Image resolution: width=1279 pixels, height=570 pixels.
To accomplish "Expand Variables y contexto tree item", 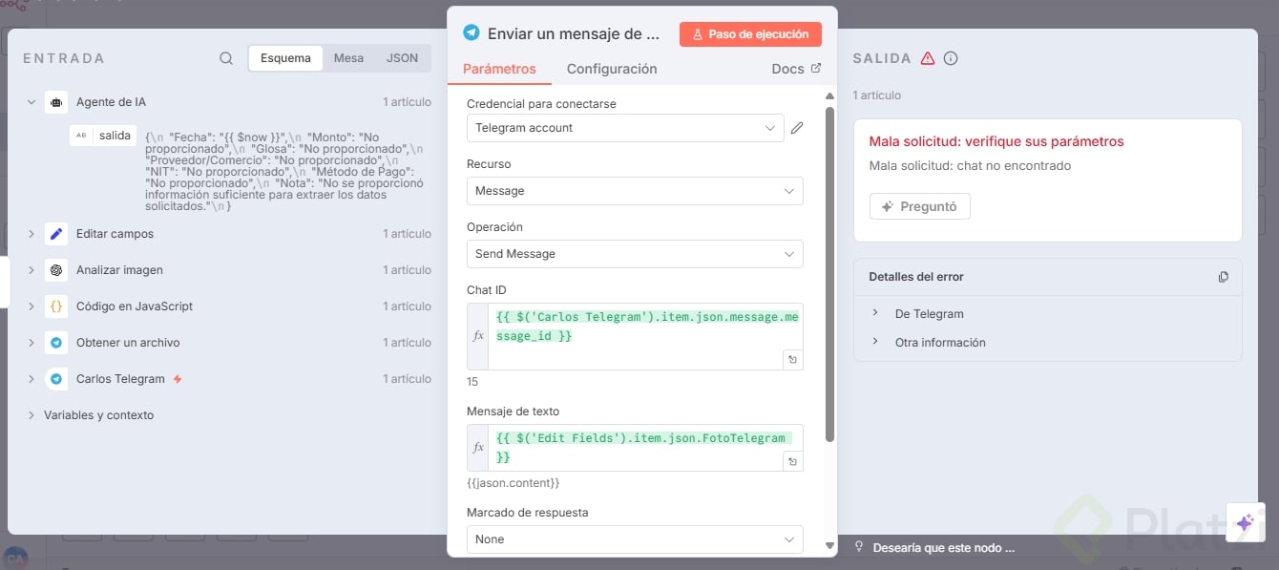I will point(98,415).
